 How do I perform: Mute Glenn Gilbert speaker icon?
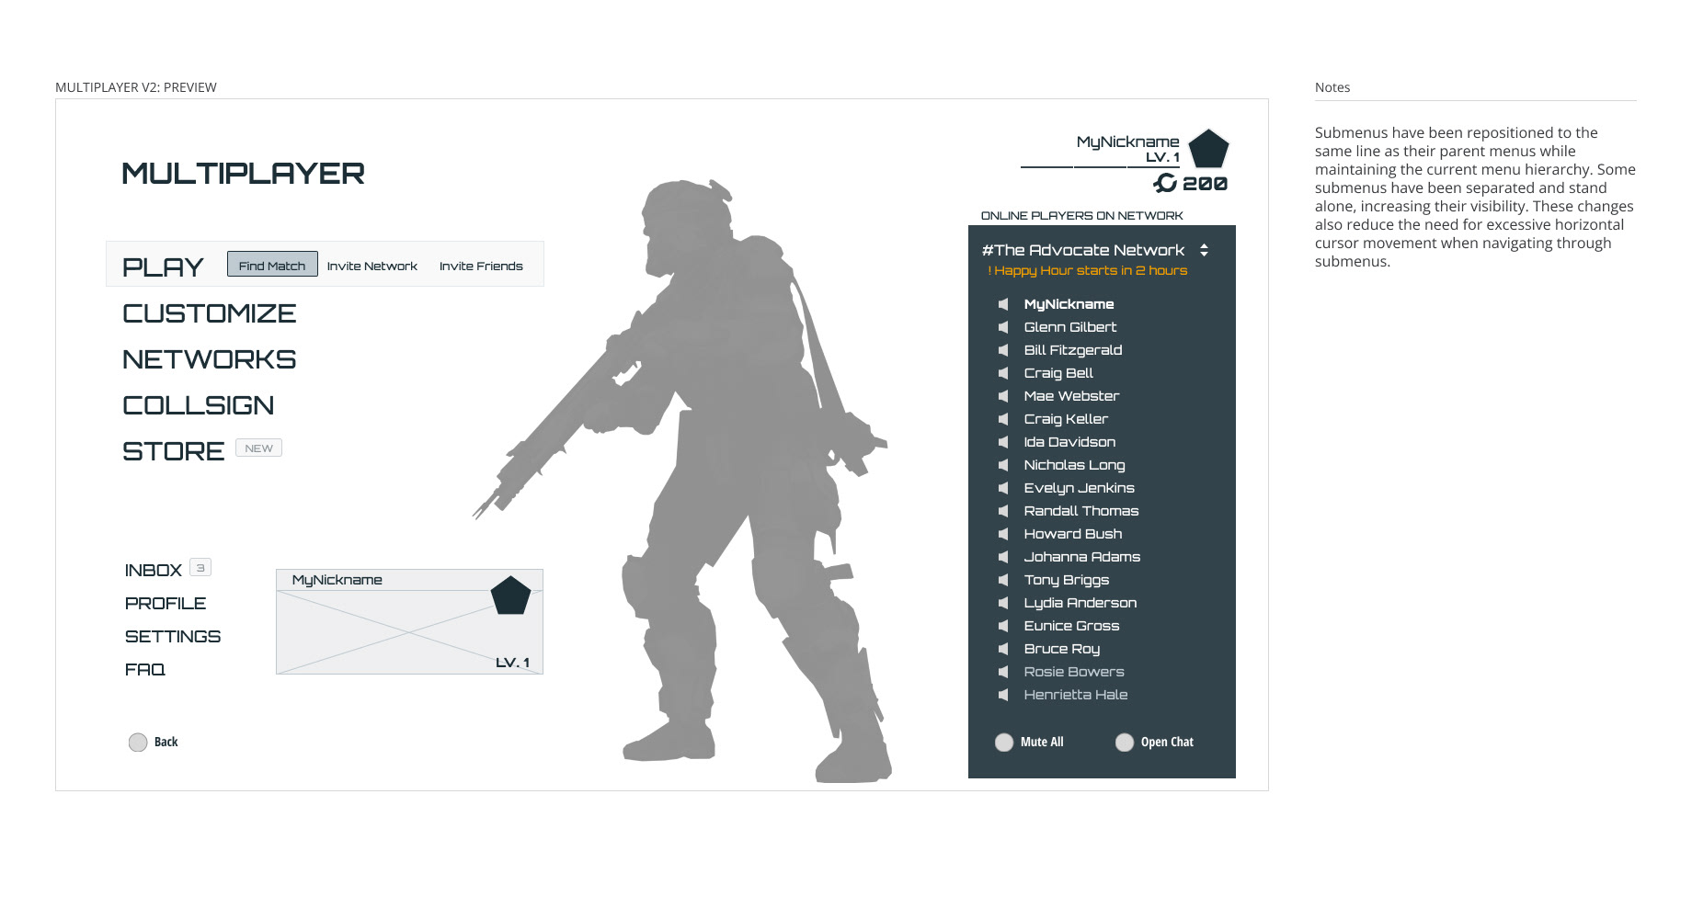tap(1003, 327)
